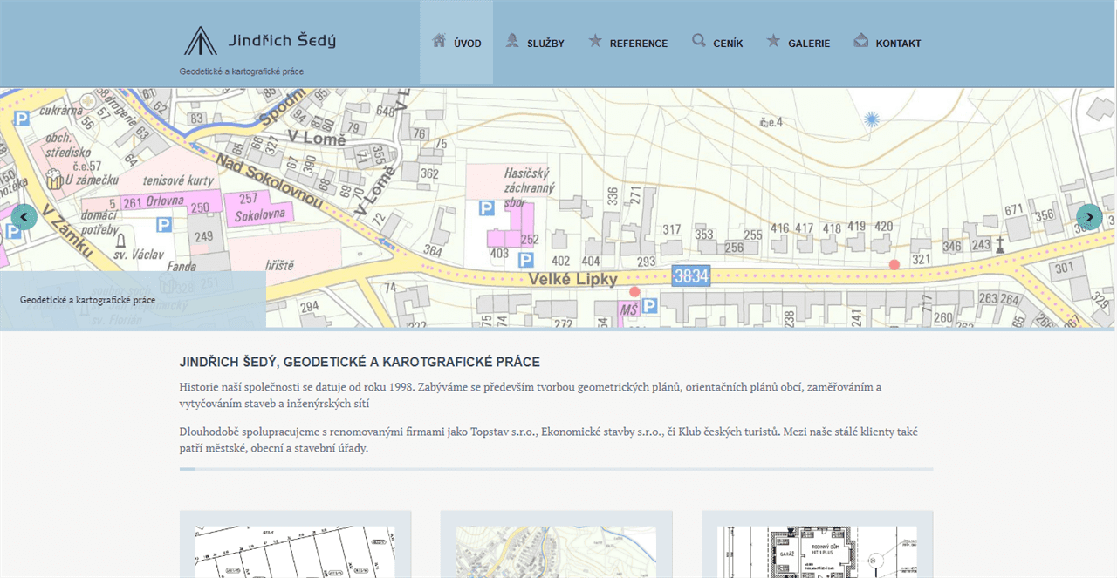The width and height of the screenshot is (1117, 578).
Task: Open the parcel plan thumbnail
Action: point(295,551)
